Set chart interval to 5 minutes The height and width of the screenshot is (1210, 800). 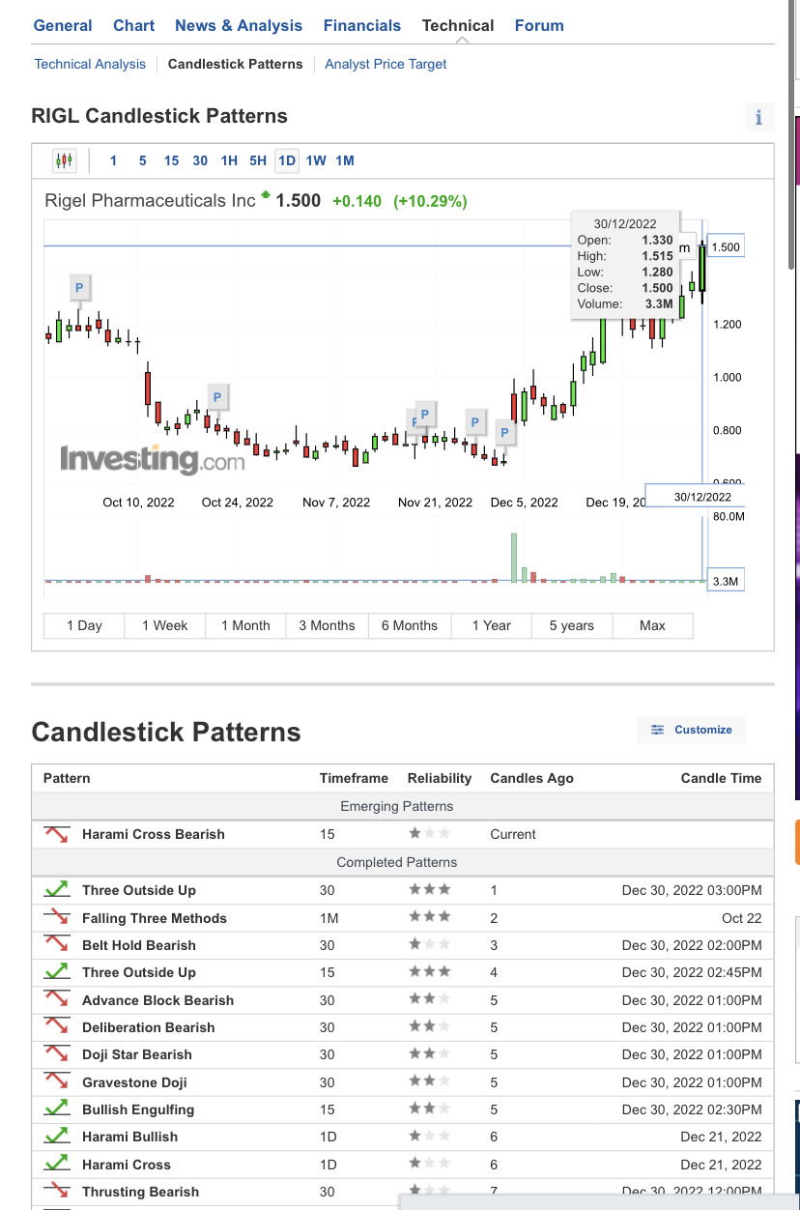pyautogui.click(x=142, y=160)
